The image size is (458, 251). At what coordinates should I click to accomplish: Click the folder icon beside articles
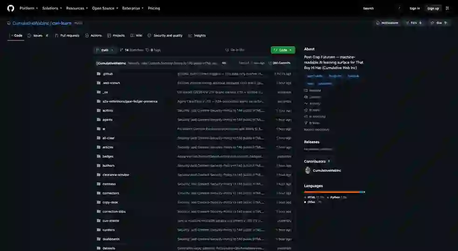99,147
